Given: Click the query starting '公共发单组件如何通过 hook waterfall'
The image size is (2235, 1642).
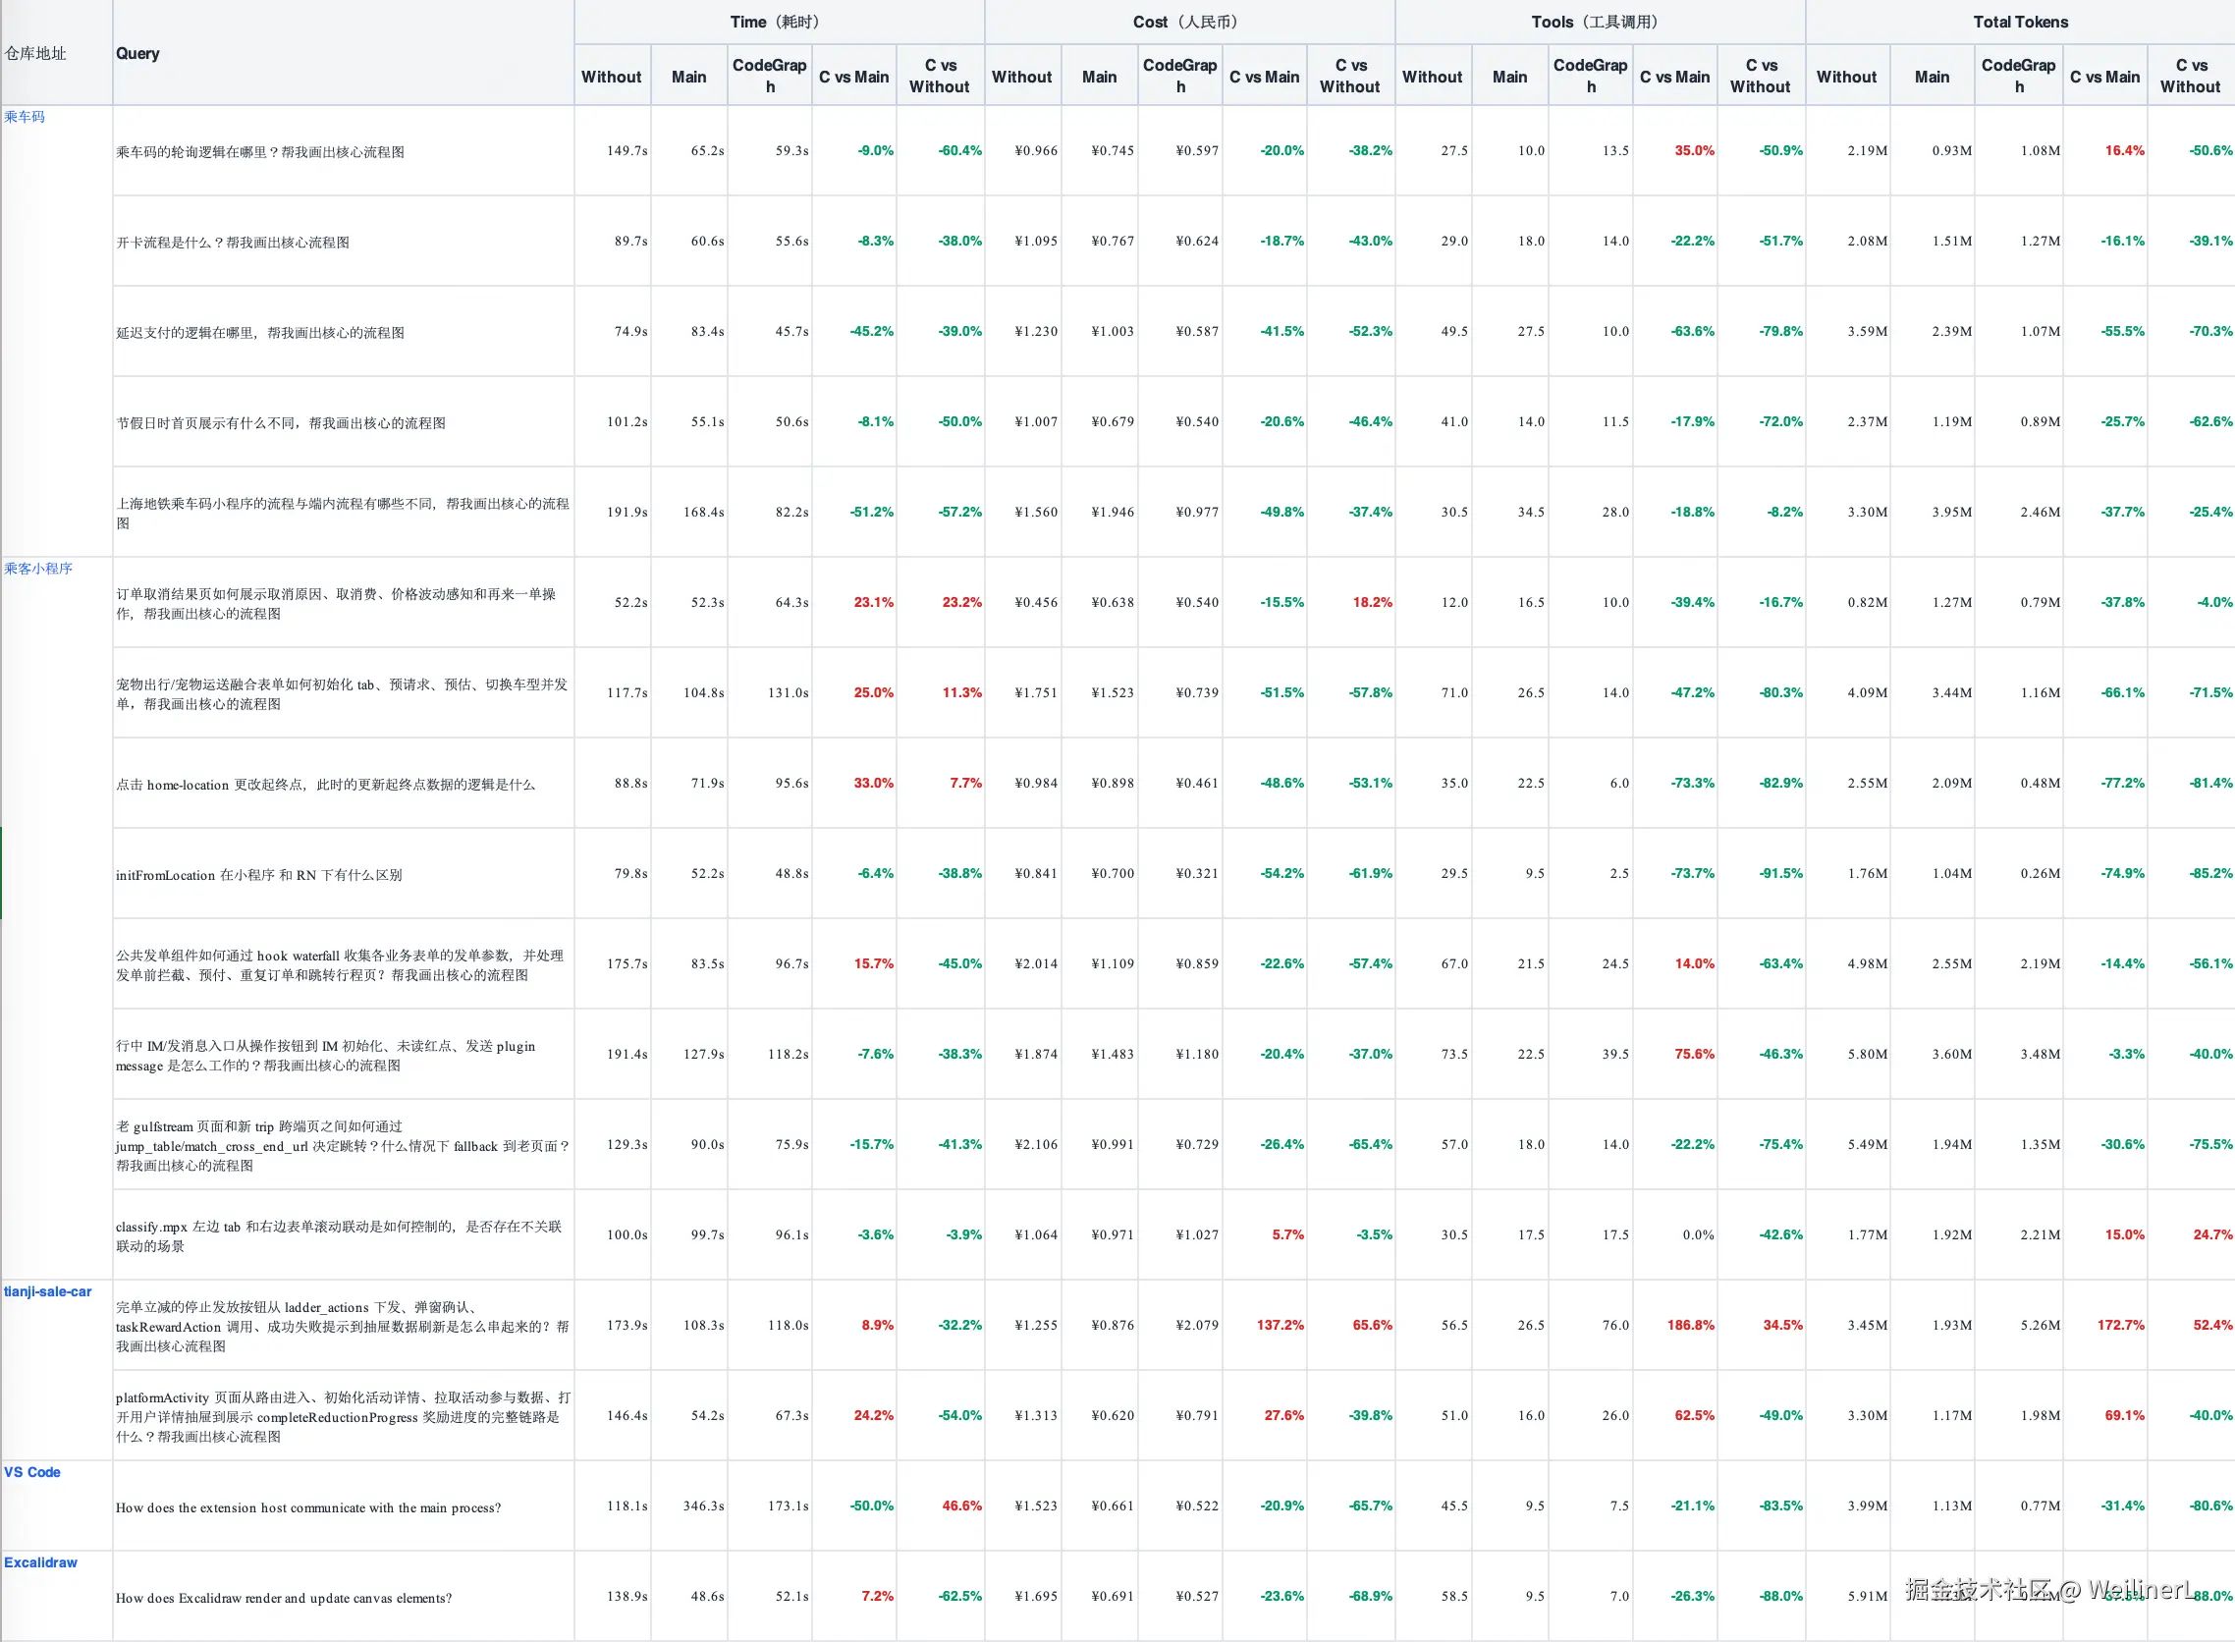Looking at the screenshot, I should [x=340, y=965].
